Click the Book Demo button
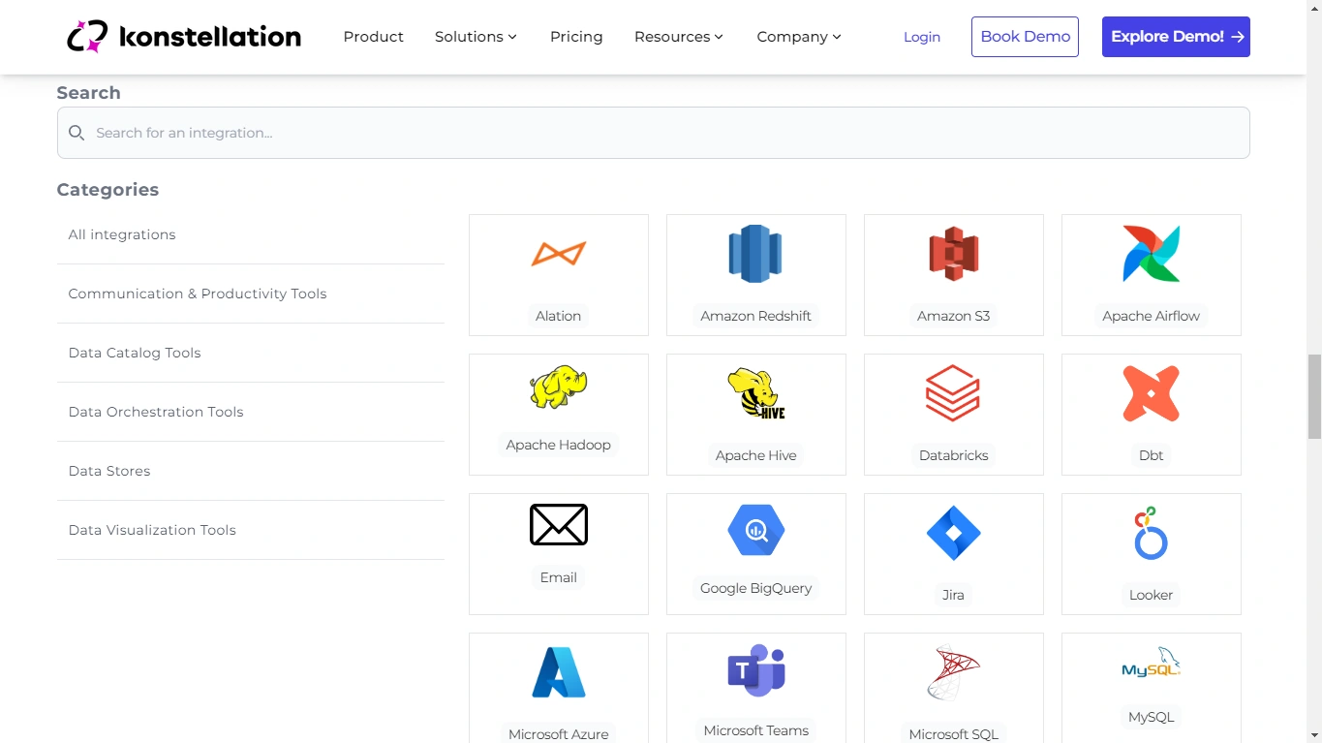Screen dimensions: 1322x743 point(1025,37)
